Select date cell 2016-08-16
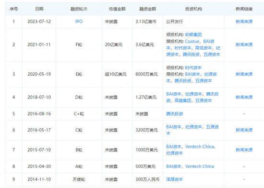The width and height of the screenshot is (264, 188). coord(39,114)
